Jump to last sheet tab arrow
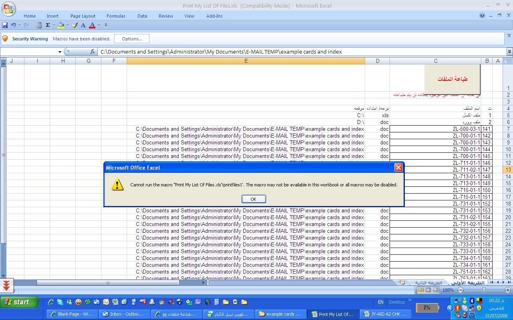Image resolution: width=513 pixels, height=320 pixels. tap(509, 282)
